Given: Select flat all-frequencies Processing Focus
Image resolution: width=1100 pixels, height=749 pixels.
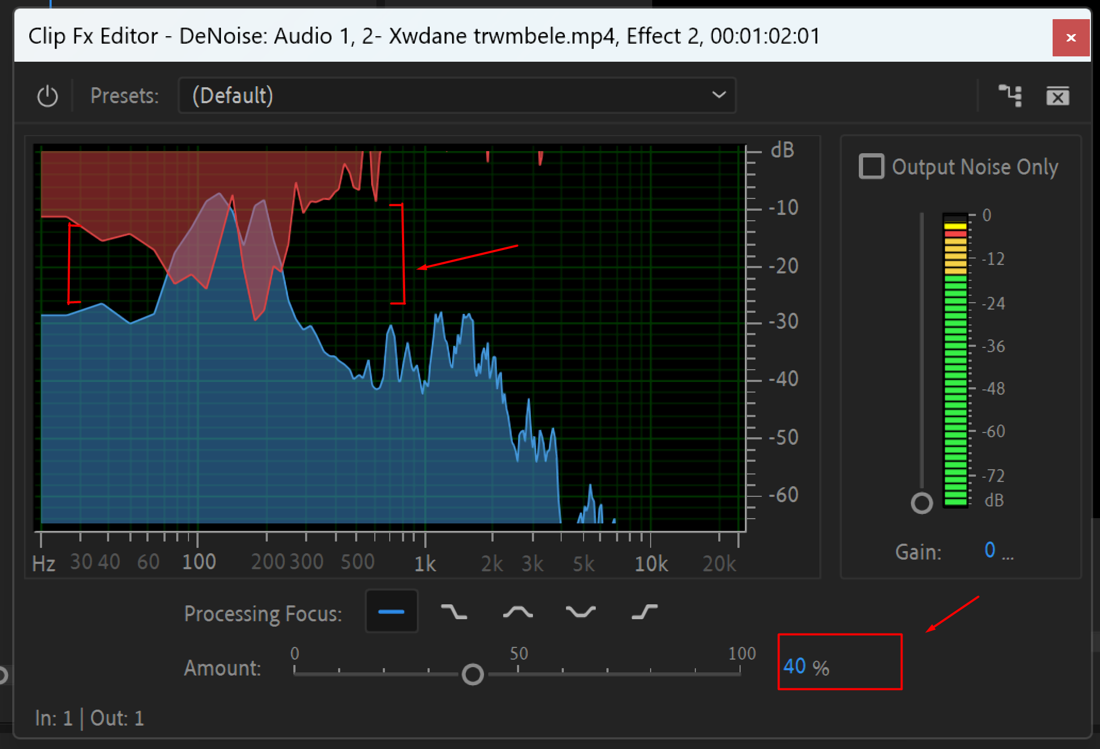Looking at the screenshot, I should point(391,612).
